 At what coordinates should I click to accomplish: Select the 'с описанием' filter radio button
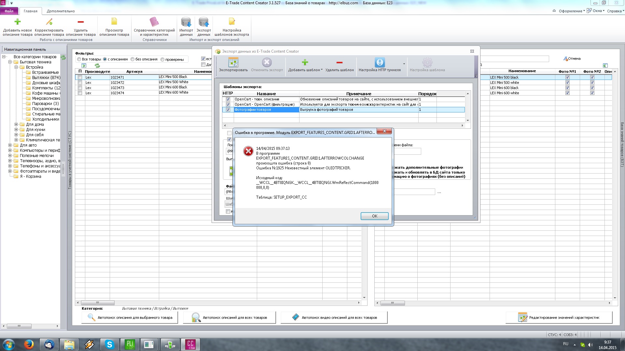pos(105,59)
